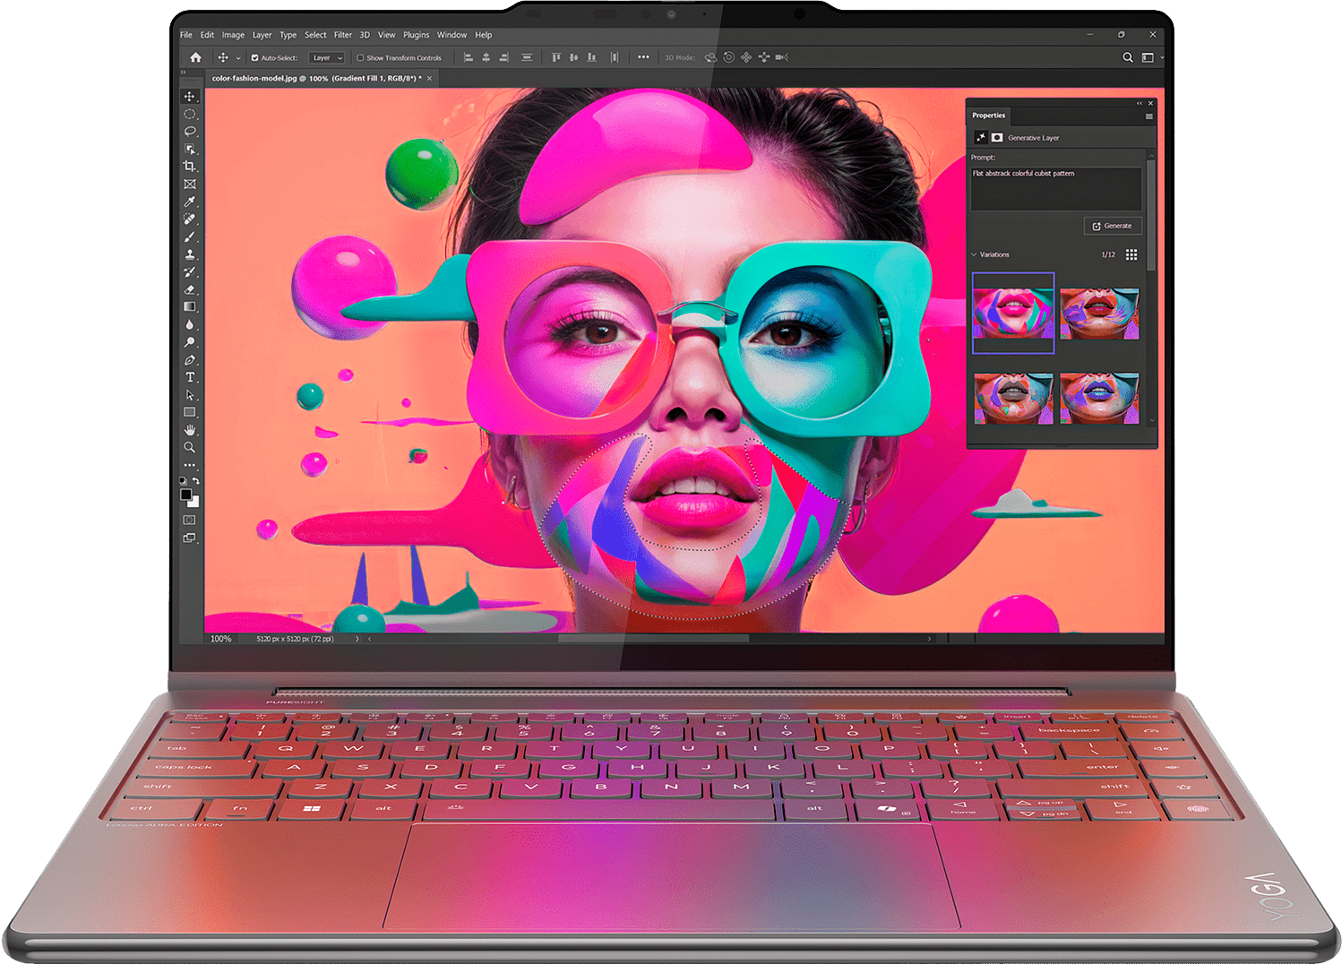This screenshot has width=1342, height=964.
Task: Collapse the Variations section
Action: click(x=975, y=254)
